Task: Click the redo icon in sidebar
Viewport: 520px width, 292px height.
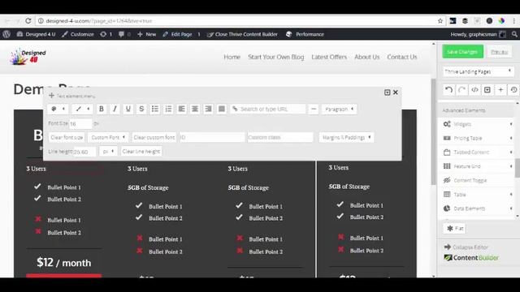Action: coord(461,90)
